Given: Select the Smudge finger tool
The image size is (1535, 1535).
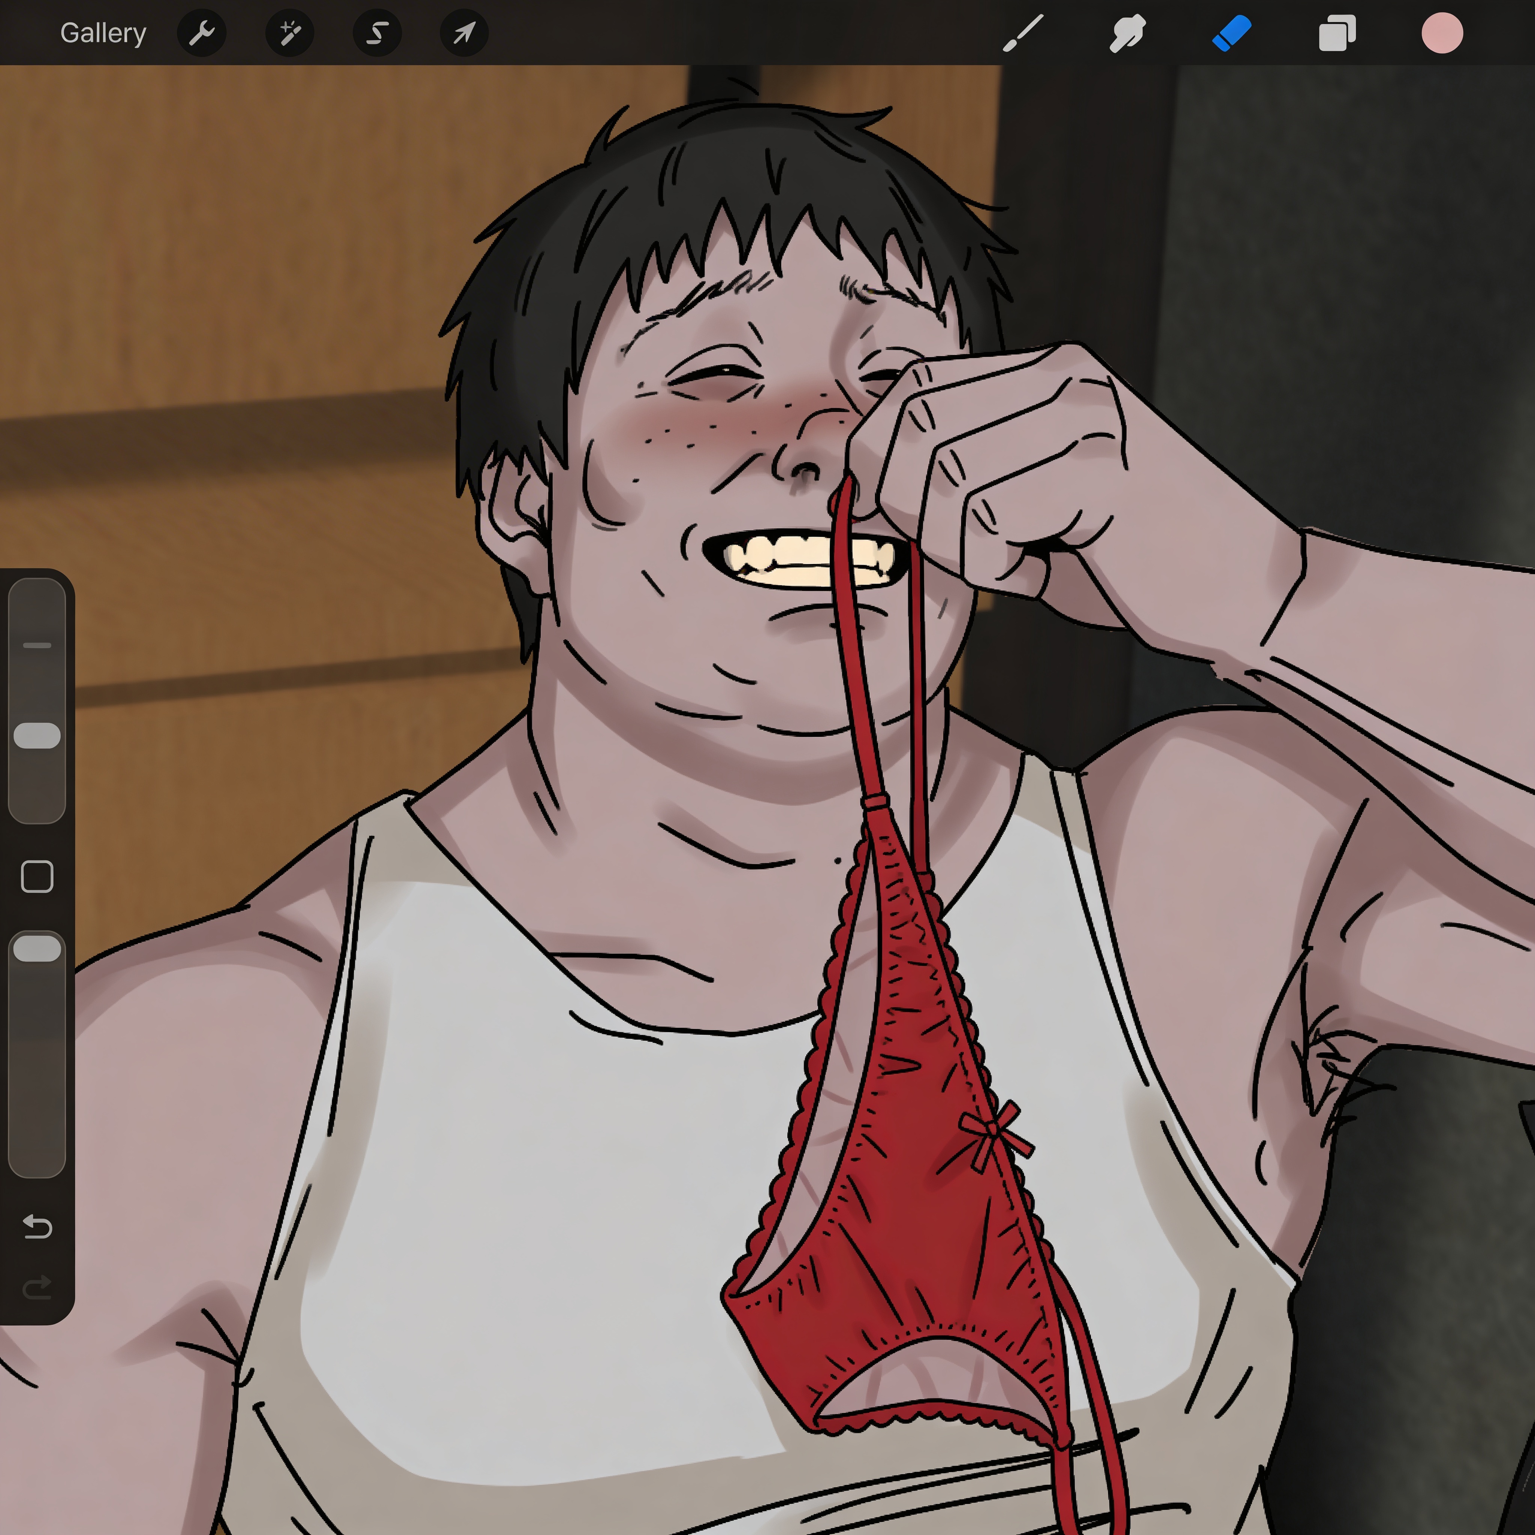Looking at the screenshot, I should [1127, 33].
